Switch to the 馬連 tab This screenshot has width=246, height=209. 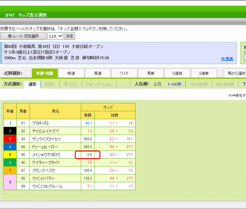click(98, 73)
